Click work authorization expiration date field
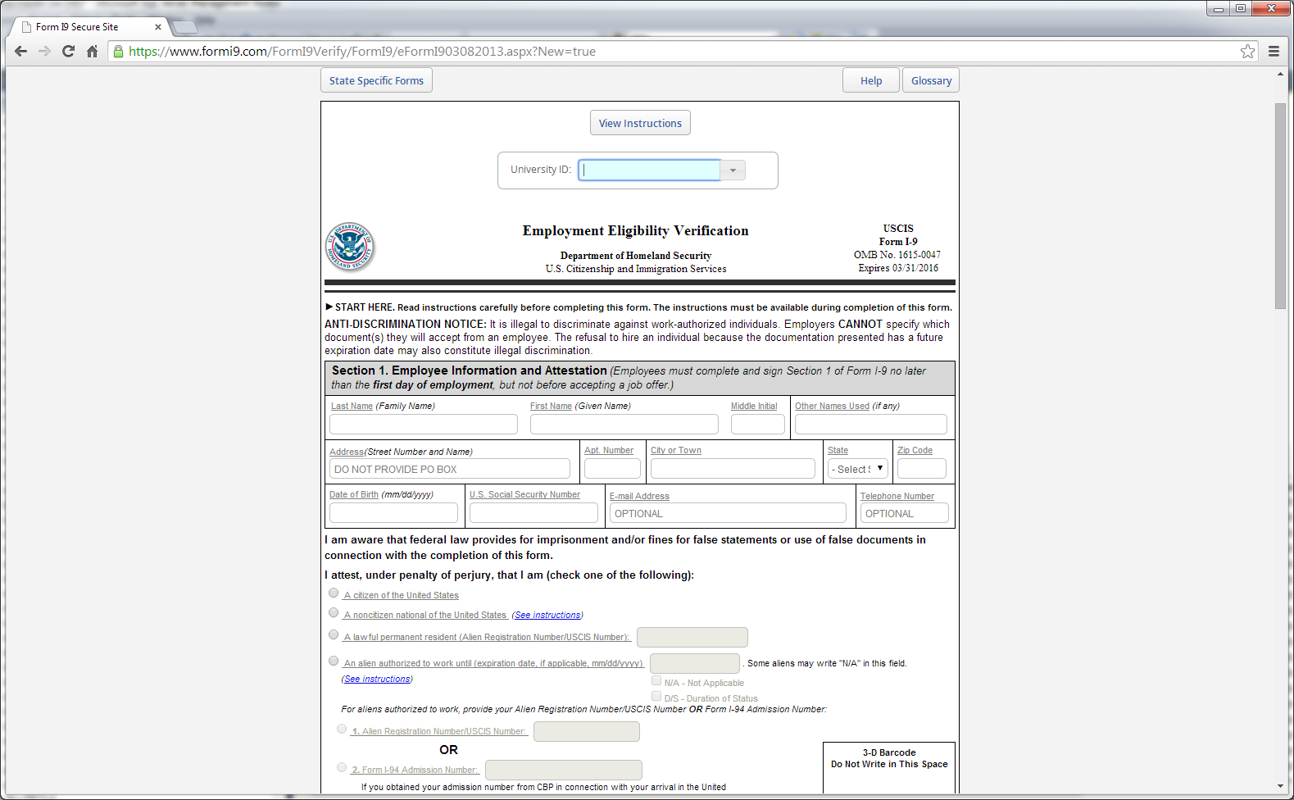The height and width of the screenshot is (800, 1294). coord(695,663)
